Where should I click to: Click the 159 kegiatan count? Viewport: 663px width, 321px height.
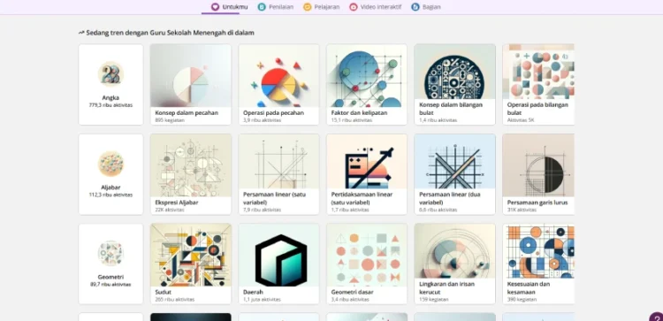[434, 300]
